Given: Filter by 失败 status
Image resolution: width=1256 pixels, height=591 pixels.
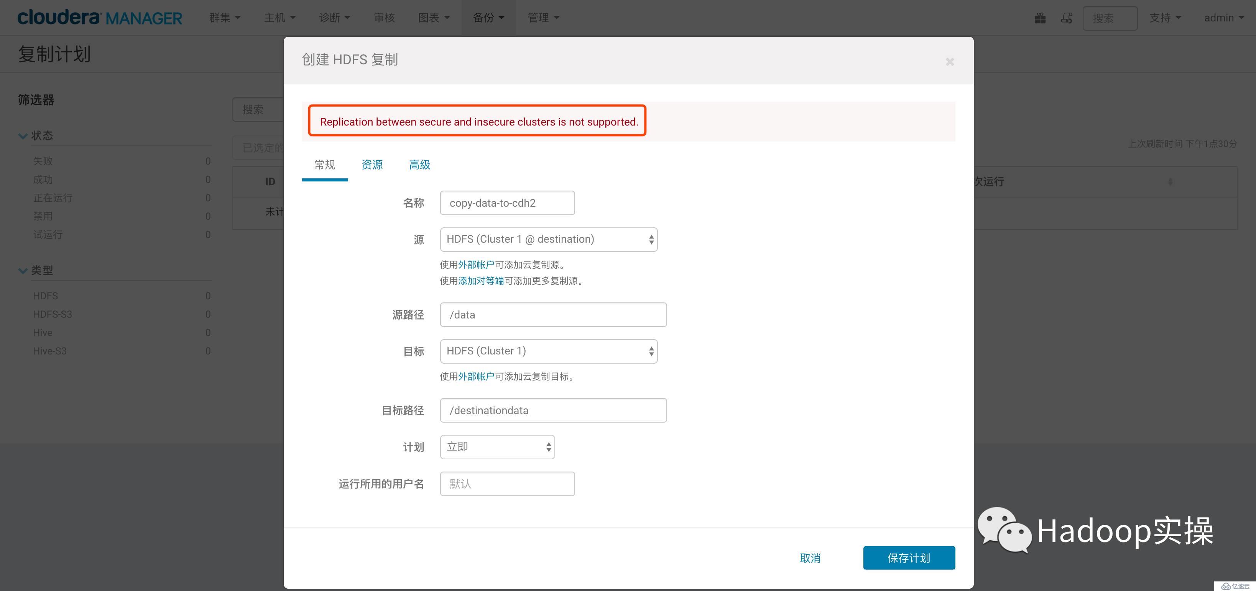Looking at the screenshot, I should click(x=43, y=161).
